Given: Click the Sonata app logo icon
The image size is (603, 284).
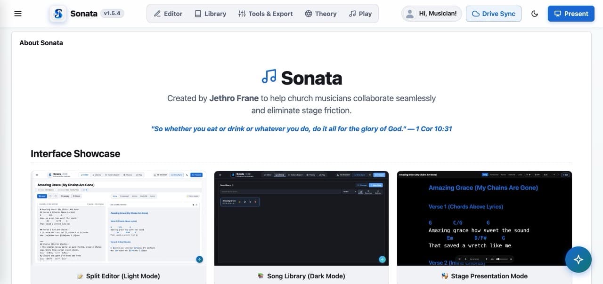Looking at the screenshot, I should point(58,14).
